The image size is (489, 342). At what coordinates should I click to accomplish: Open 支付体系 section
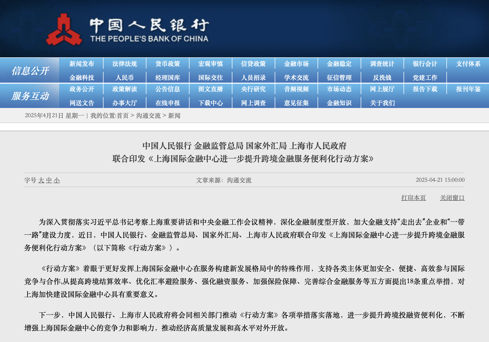pyautogui.click(x=468, y=64)
